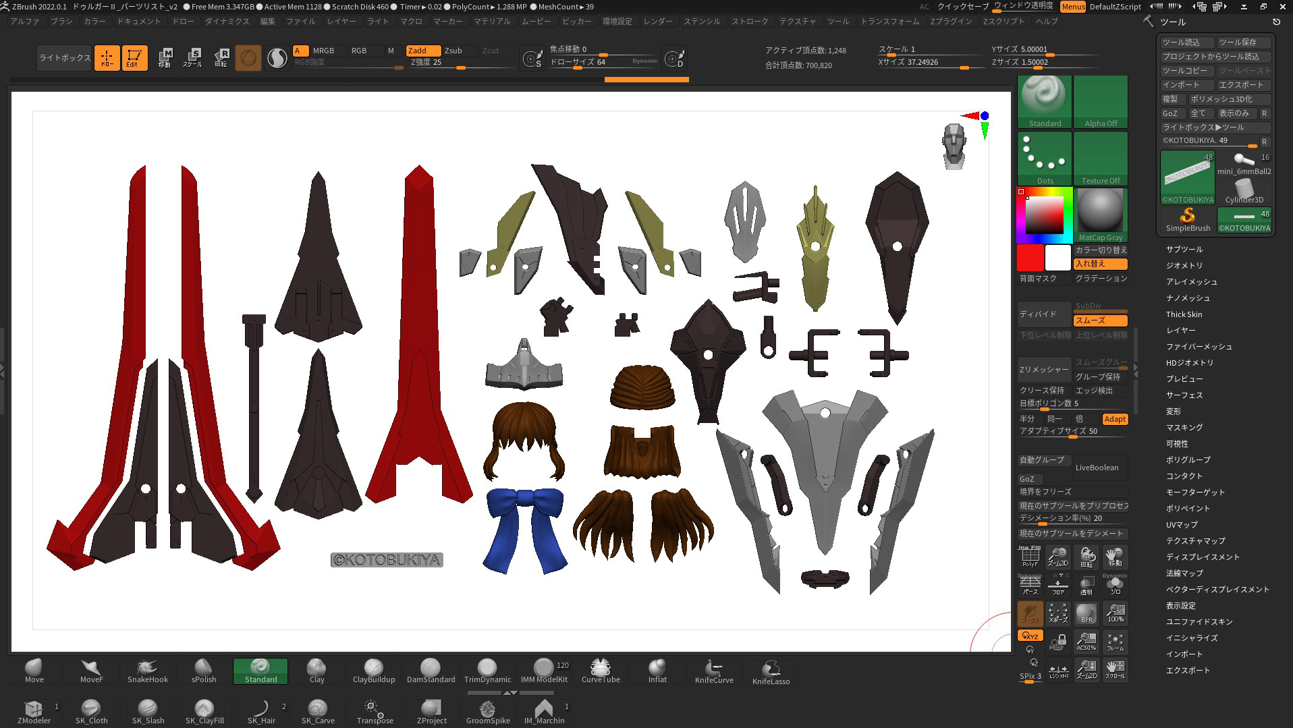Image resolution: width=1293 pixels, height=728 pixels.
Task: Click the Zリメッシャー (ZRemesher) button
Action: point(1044,369)
